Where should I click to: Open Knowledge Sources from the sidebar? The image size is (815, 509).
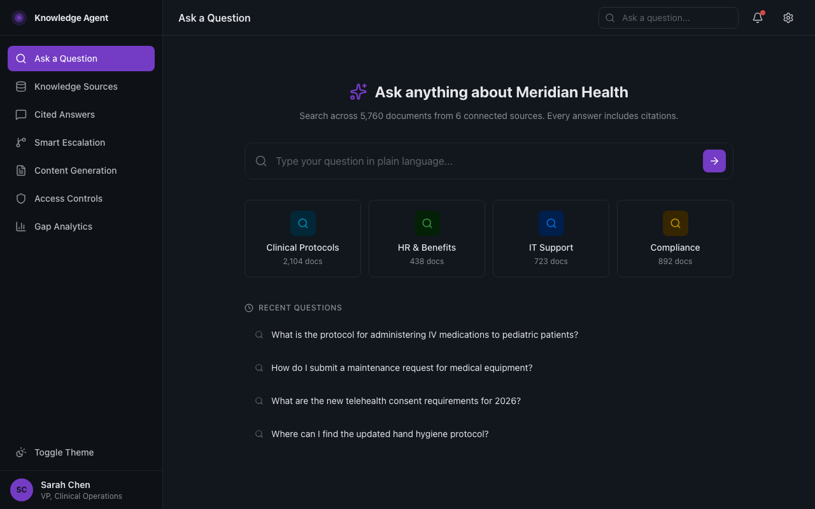[x=76, y=87]
